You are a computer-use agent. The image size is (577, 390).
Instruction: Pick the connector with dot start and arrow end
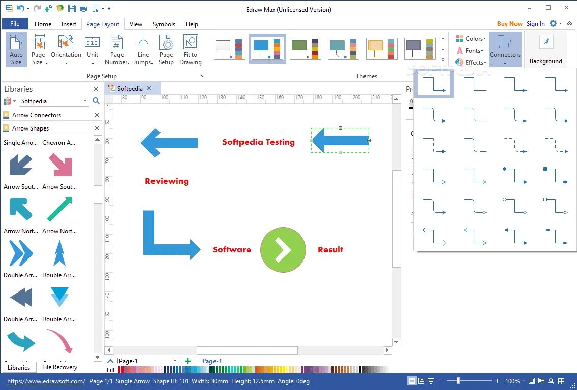coord(515,175)
